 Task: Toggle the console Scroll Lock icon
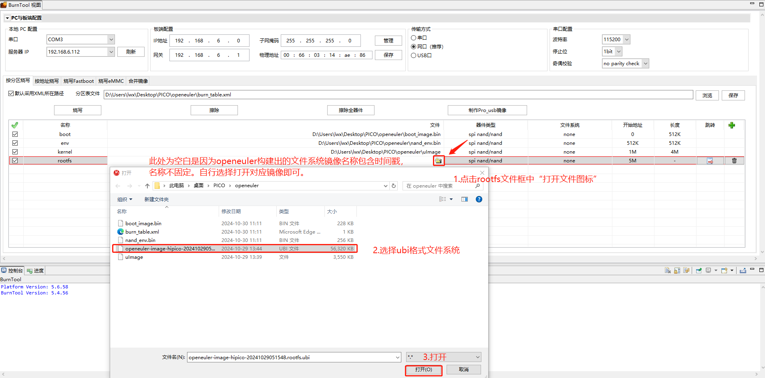pyautogui.click(x=677, y=271)
